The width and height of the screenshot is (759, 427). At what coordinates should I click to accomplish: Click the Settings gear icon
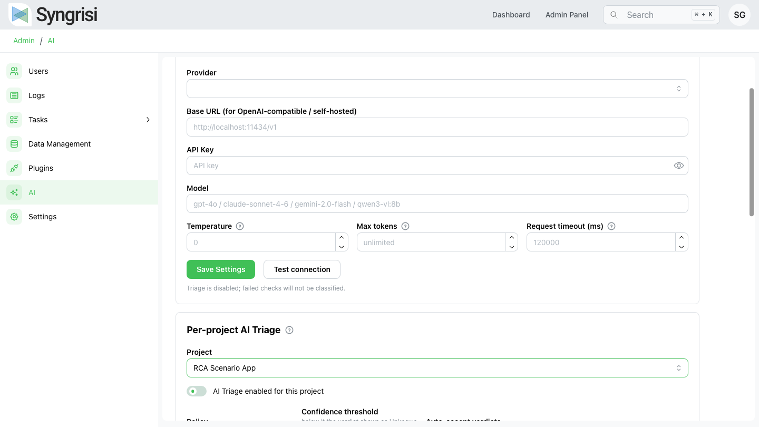(14, 217)
